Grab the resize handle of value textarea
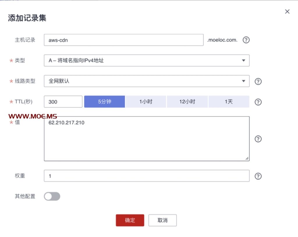 click(247, 158)
